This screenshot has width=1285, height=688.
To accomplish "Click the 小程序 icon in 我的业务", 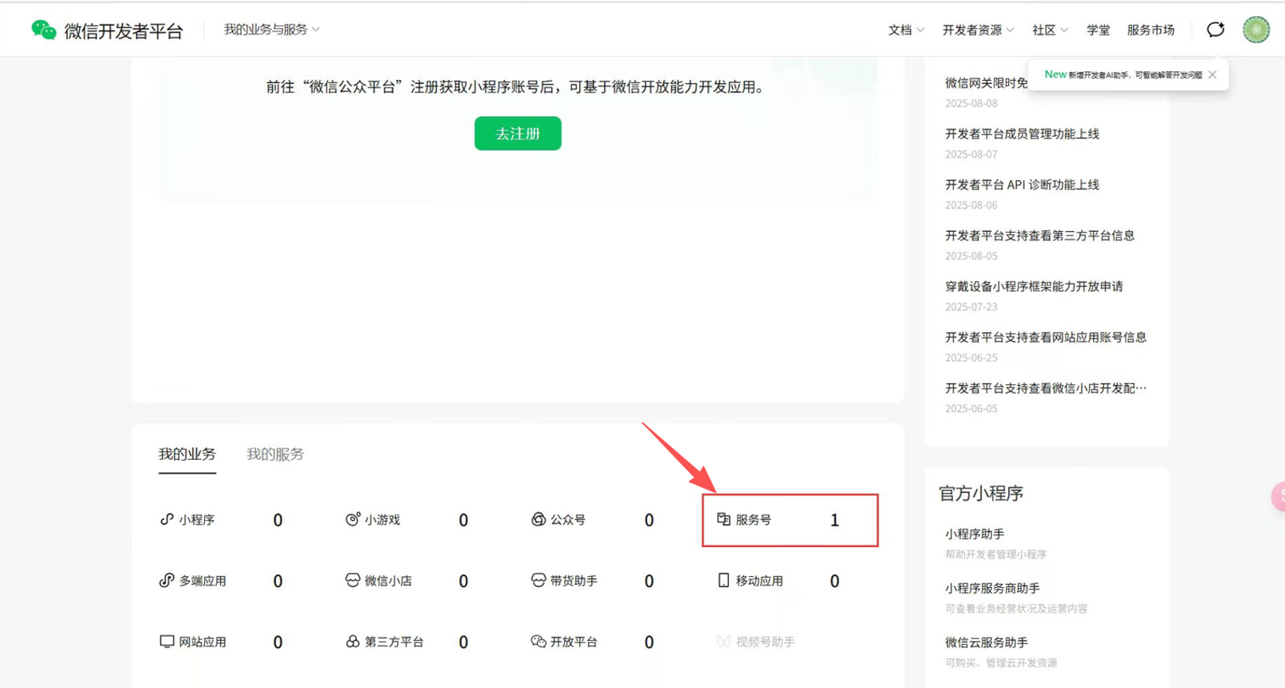I will 166,519.
